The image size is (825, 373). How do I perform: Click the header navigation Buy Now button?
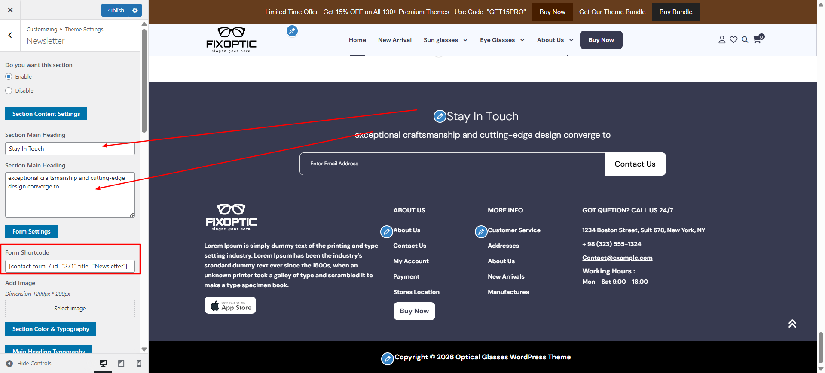coord(601,40)
